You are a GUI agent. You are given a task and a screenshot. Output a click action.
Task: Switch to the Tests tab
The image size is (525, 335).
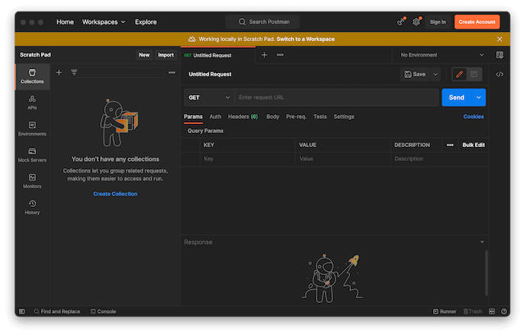(x=320, y=117)
